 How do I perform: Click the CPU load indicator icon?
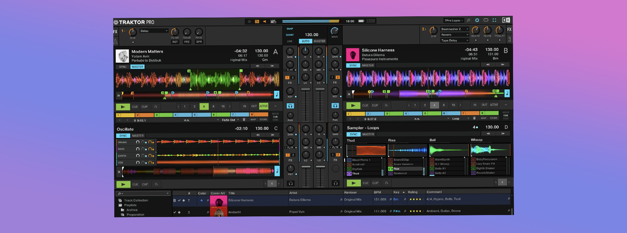[x=273, y=22]
